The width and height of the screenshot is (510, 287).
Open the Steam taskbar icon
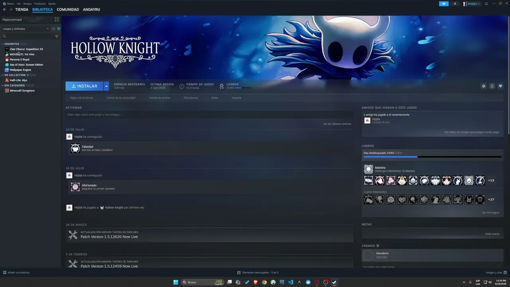tap(334, 282)
